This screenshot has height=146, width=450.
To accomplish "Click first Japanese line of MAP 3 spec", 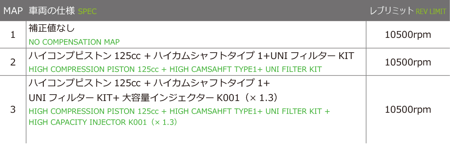I will 149,83.
